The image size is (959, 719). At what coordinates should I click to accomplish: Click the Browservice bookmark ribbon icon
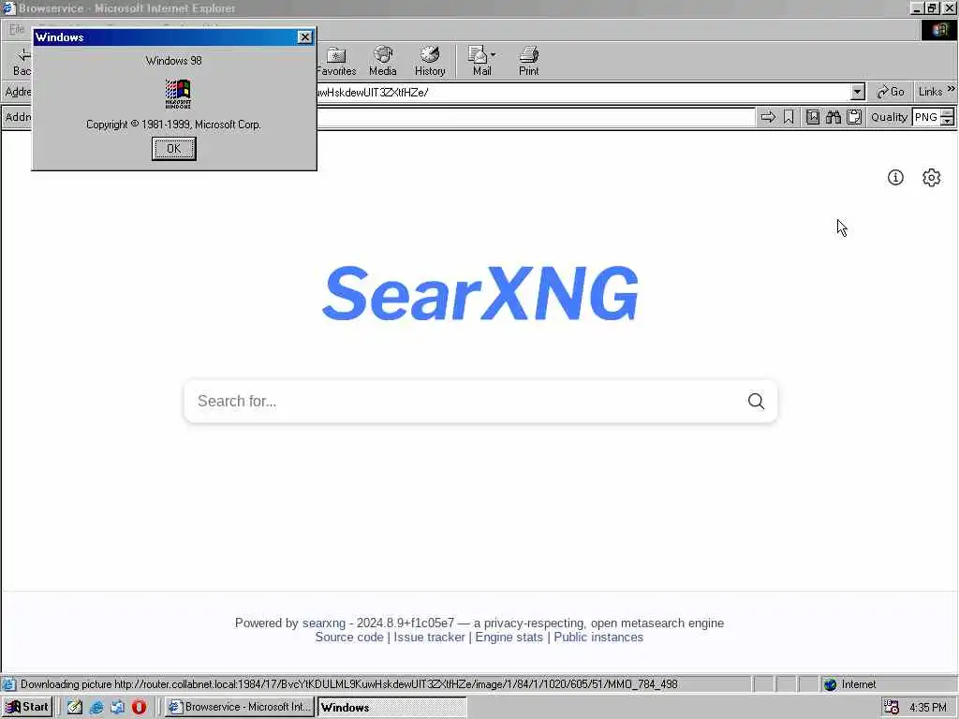(x=789, y=117)
